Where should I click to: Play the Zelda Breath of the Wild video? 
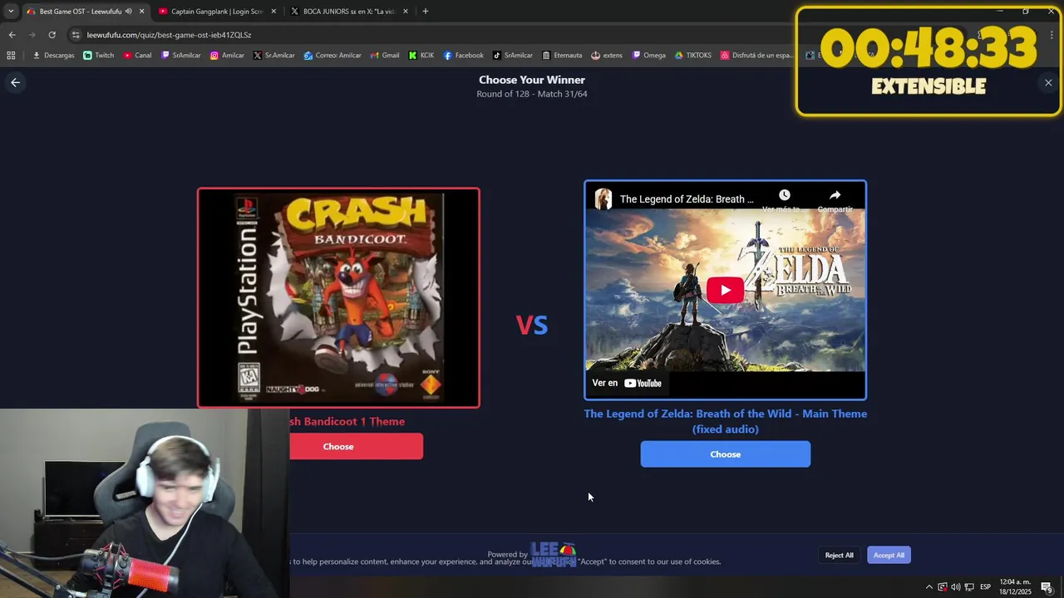[x=725, y=290]
